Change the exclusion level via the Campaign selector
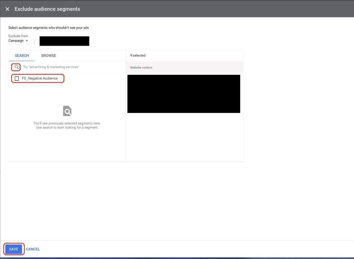The width and height of the screenshot is (354, 259). tap(19, 41)
